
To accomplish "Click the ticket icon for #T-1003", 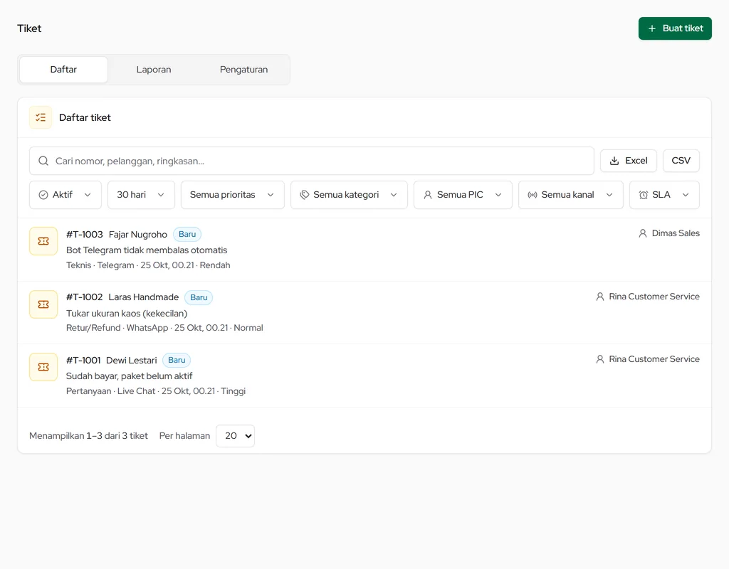I will pyautogui.click(x=43, y=241).
